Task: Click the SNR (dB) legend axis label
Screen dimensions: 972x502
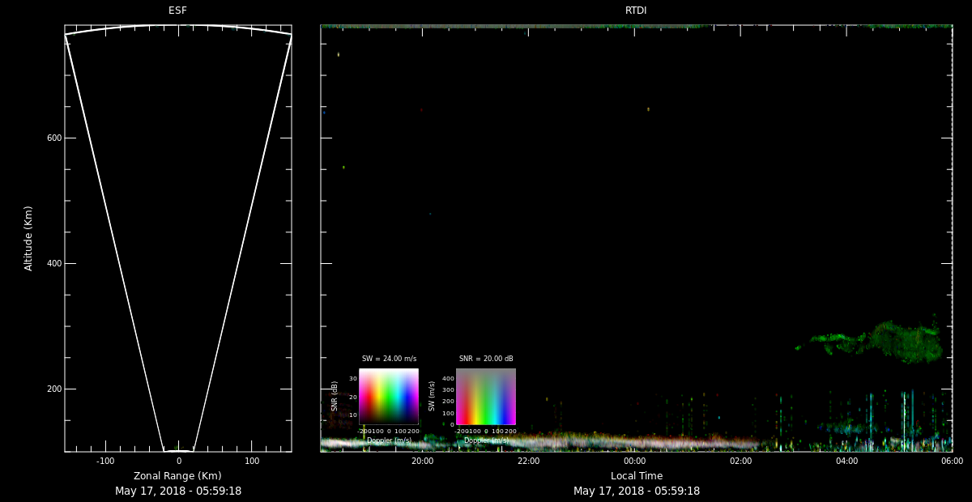Action: pyautogui.click(x=334, y=396)
